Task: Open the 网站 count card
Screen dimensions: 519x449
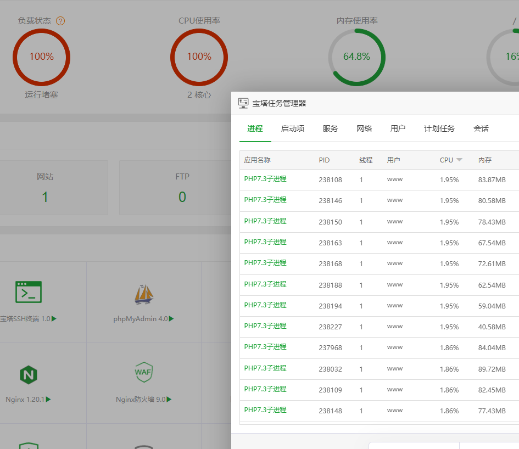Action: point(45,187)
